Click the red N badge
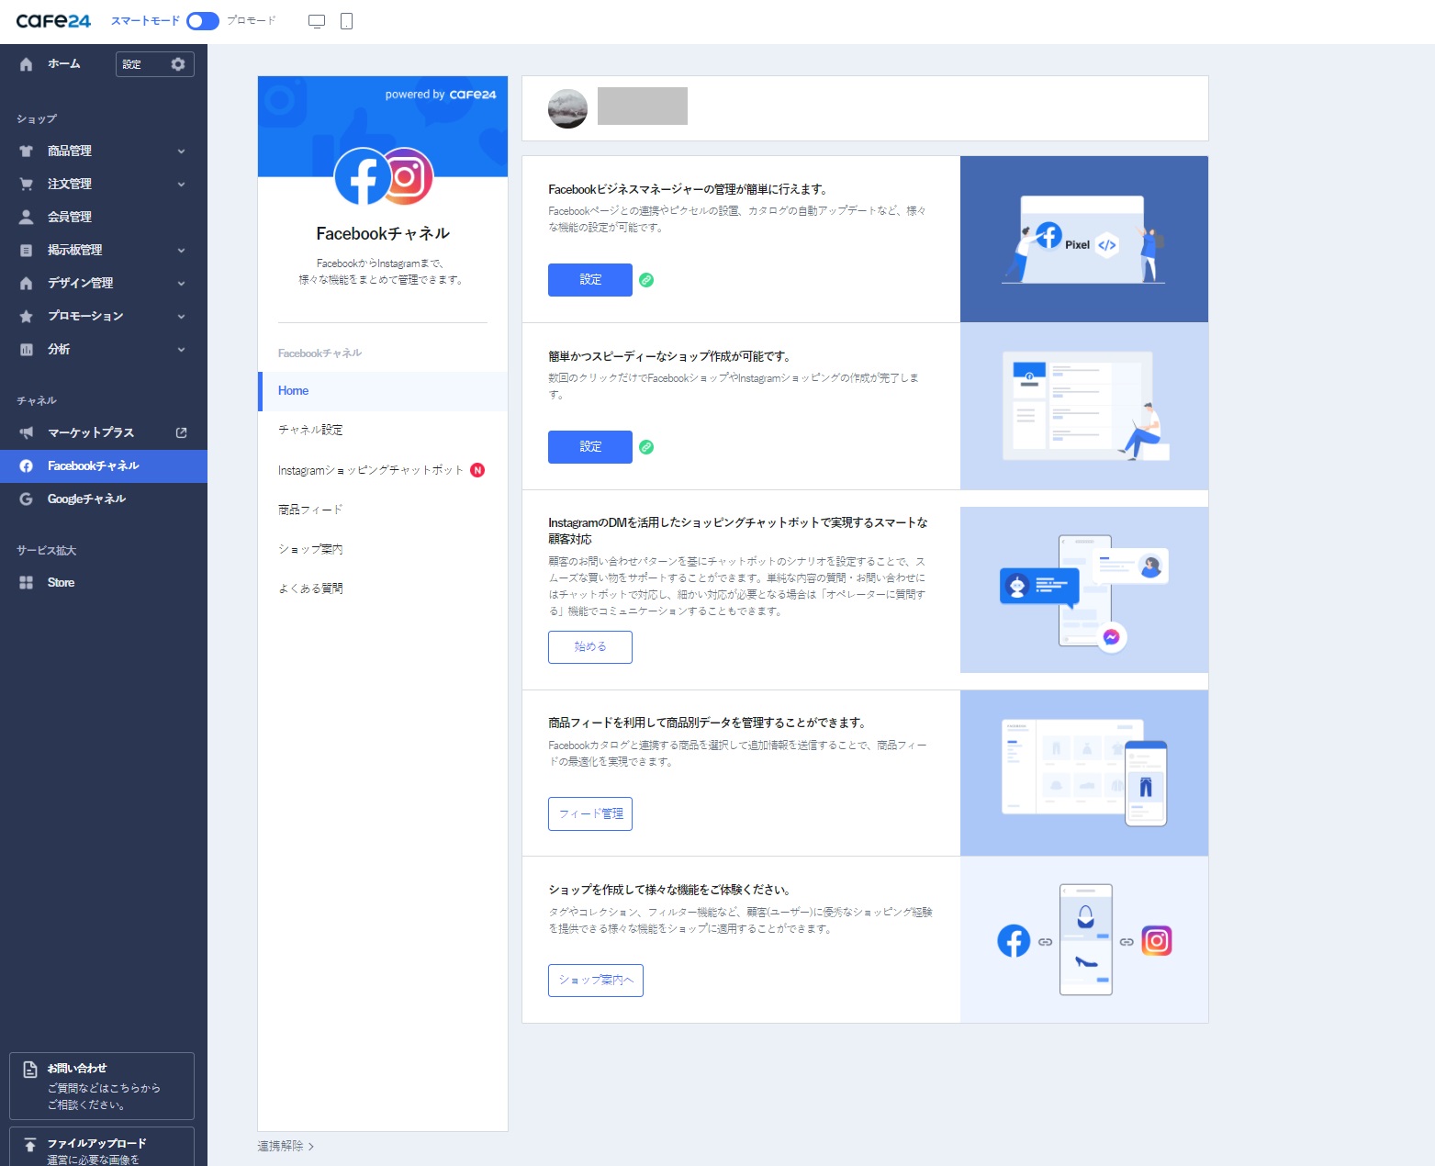The width and height of the screenshot is (1435, 1166). point(477,470)
